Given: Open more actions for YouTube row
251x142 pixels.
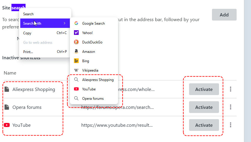Looking at the screenshot, I should 230,125.
